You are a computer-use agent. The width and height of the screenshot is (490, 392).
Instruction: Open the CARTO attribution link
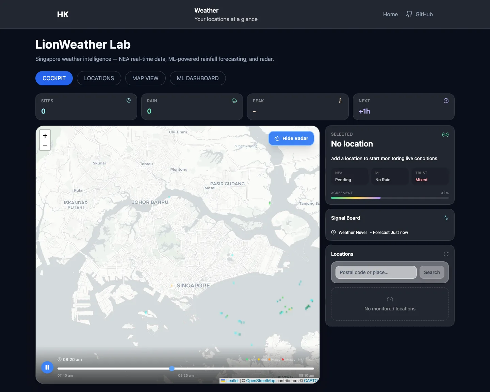(311, 381)
